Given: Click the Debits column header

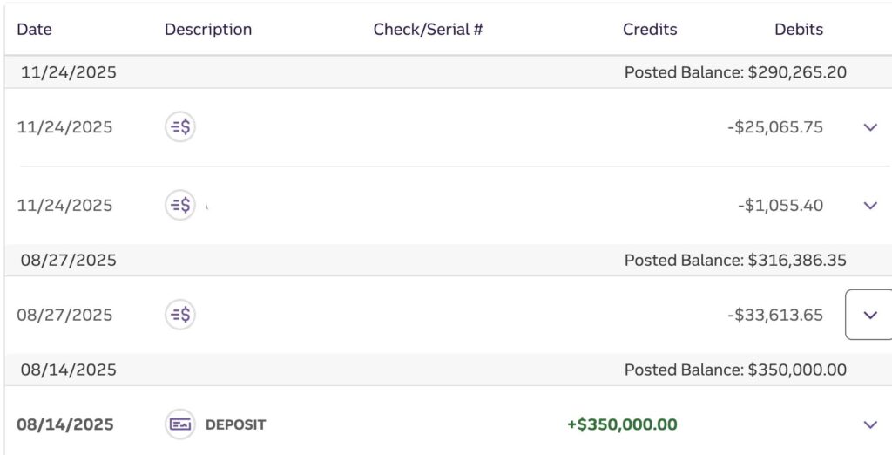Looking at the screenshot, I should [x=799, y=29].
